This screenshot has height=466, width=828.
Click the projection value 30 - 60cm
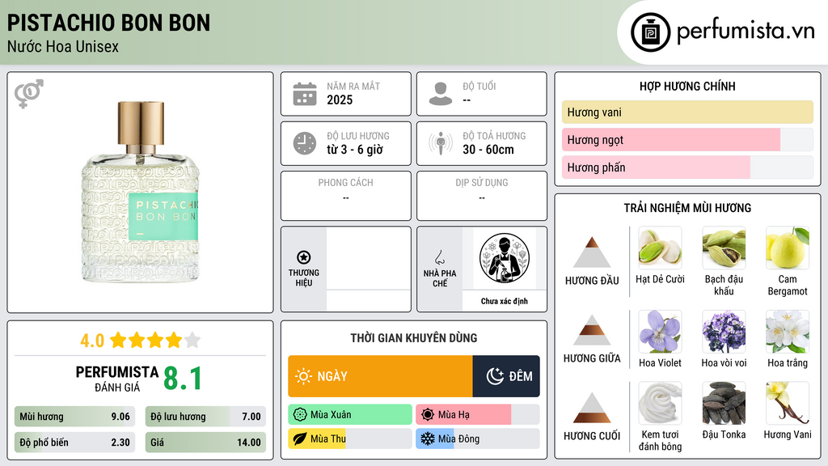coord(488,150)
